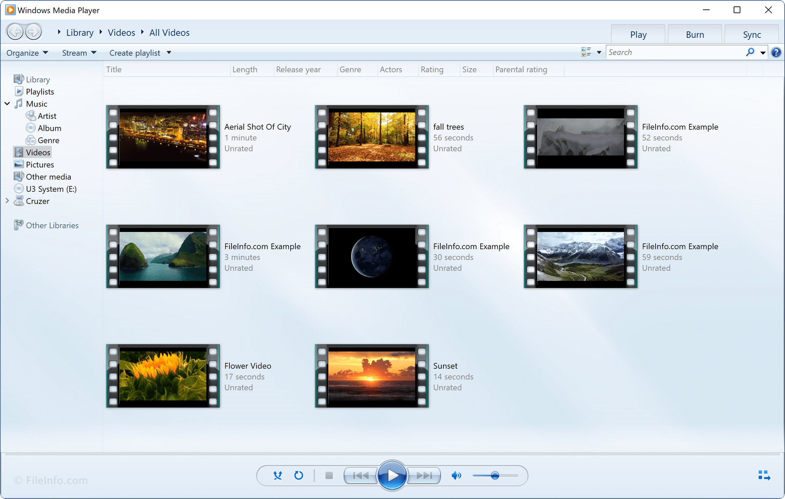785x499 pixels.
Task: Open the Organize dropdown menu
Action: coord(26,53)
